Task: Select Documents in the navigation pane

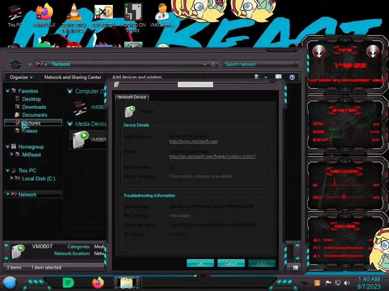Action: click(x=35, y=115)
